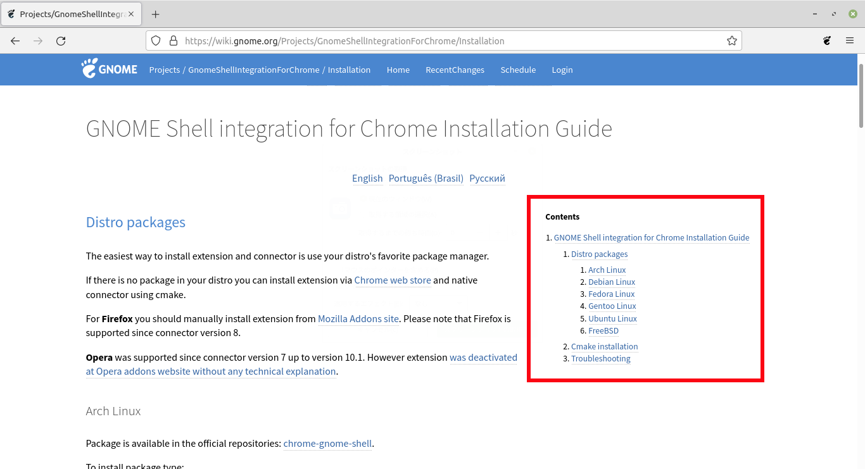Open the Mozilla Addons site link

[x=358, y=318]
